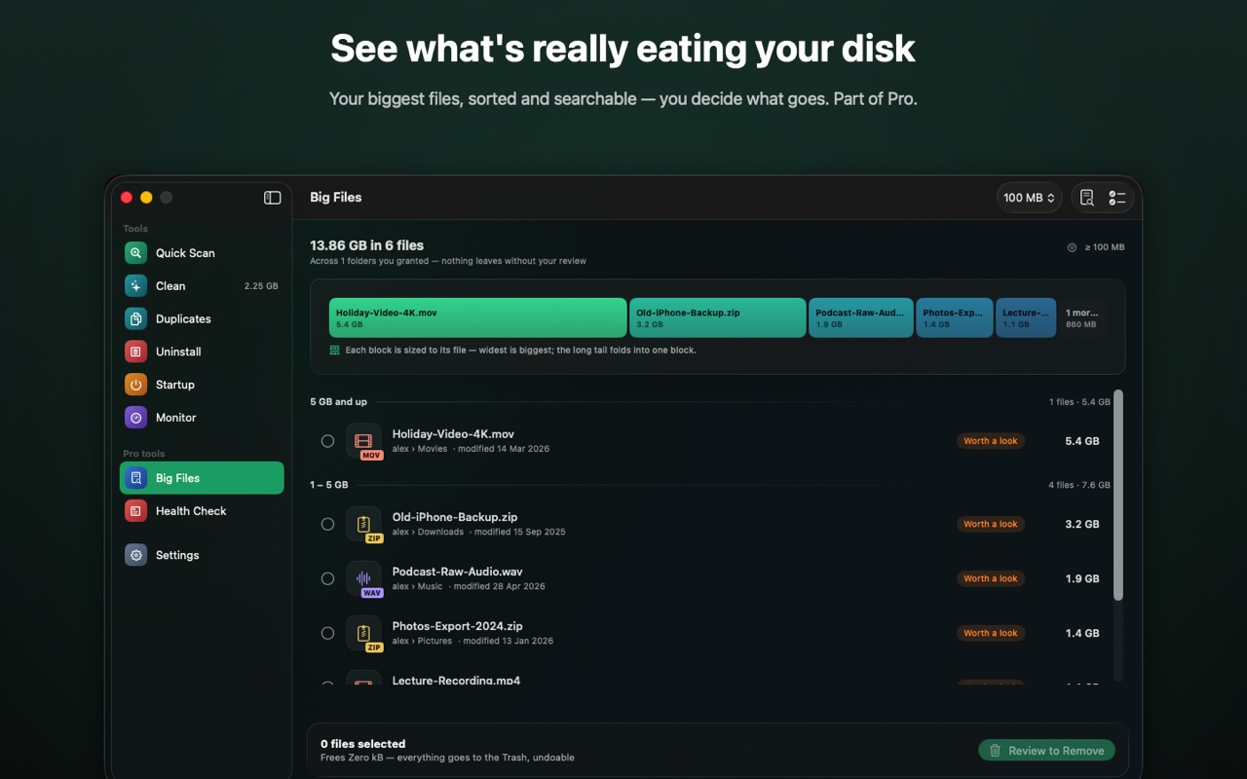Click the 13.86 GB in 6 files summary
This screenshot has width=1247, height=779.
click(367, 245)
